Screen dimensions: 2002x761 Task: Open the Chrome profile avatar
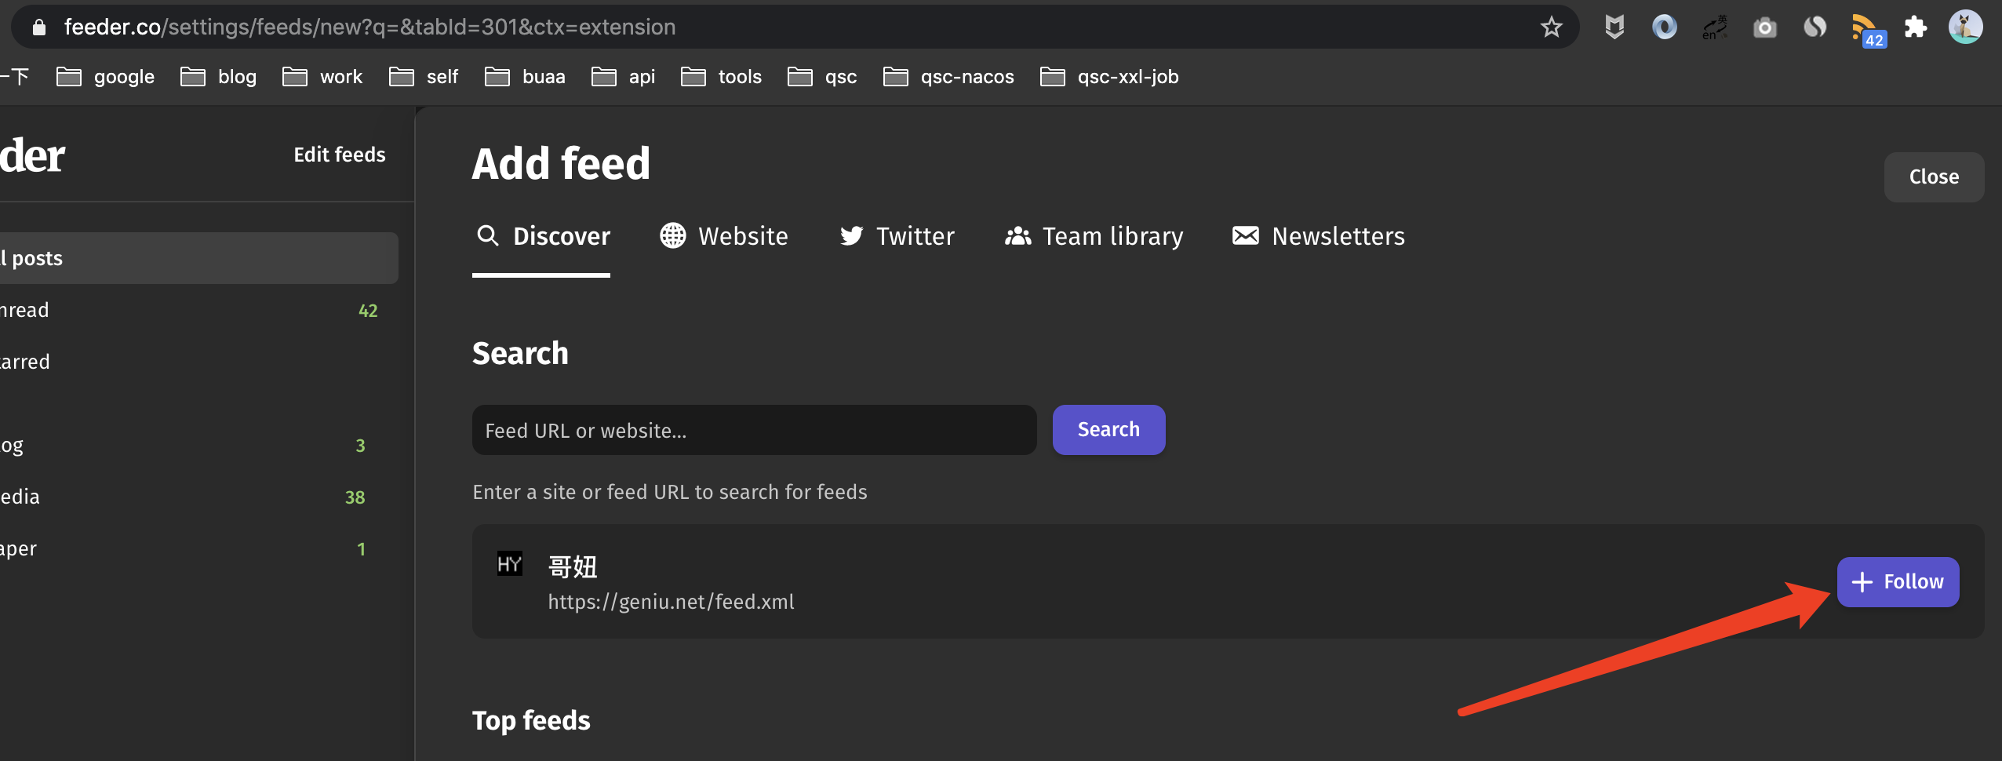point(1965,27)
